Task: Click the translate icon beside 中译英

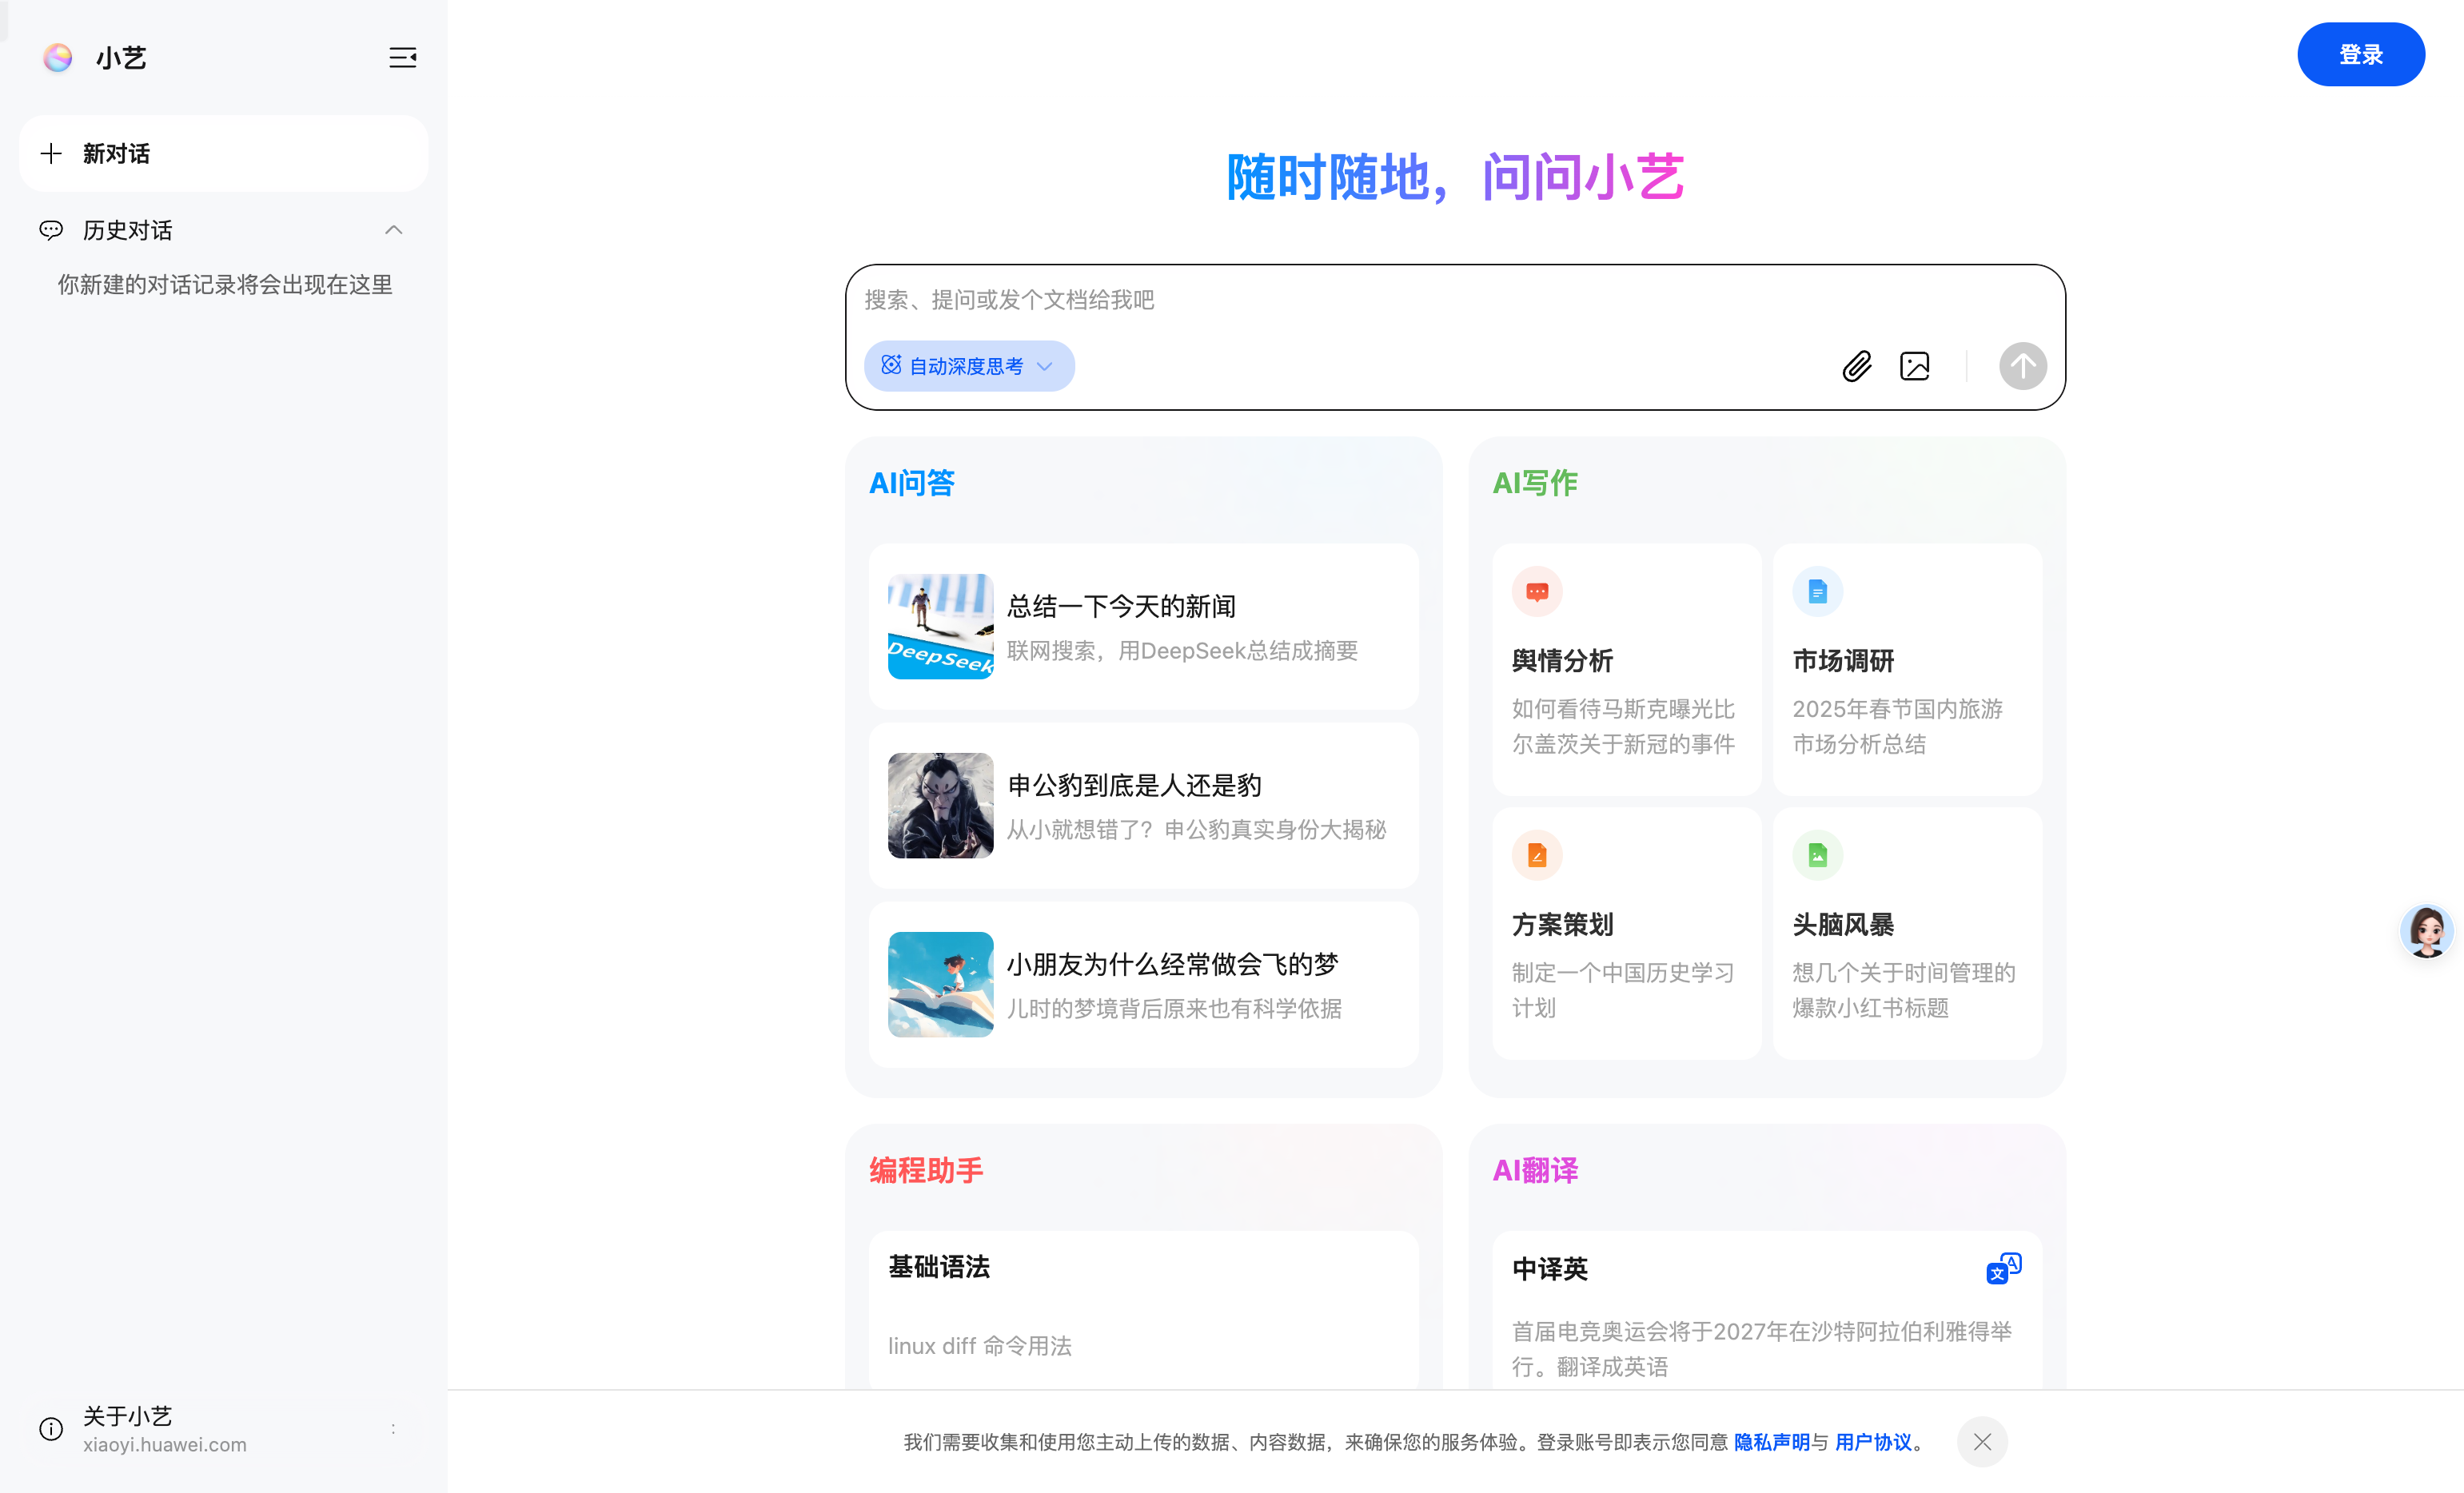Action: tap(2003, 1269)
